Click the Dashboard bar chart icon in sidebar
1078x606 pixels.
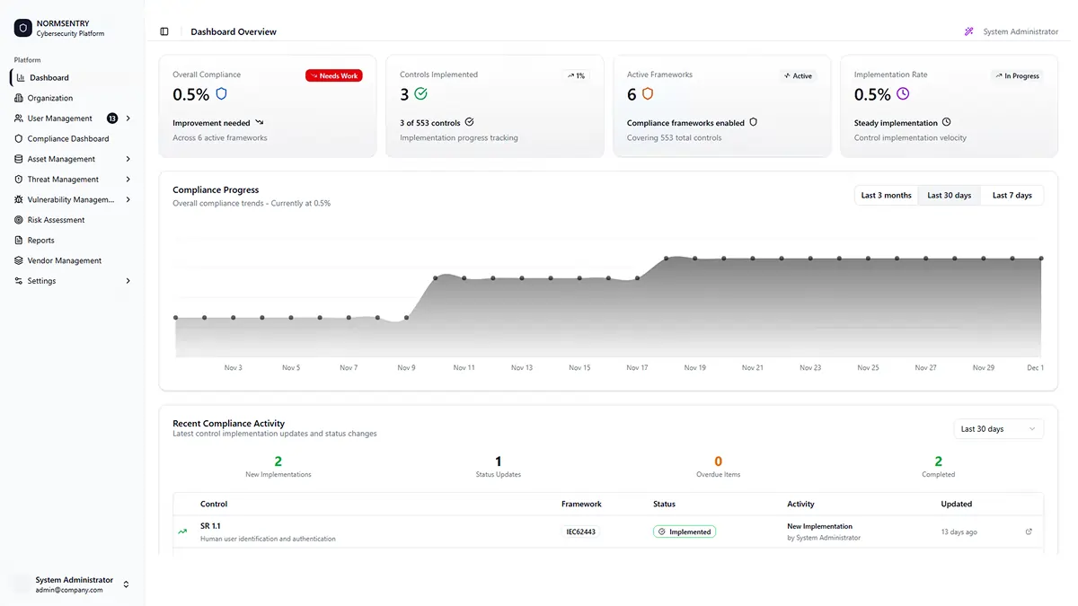tap(21, 78)
